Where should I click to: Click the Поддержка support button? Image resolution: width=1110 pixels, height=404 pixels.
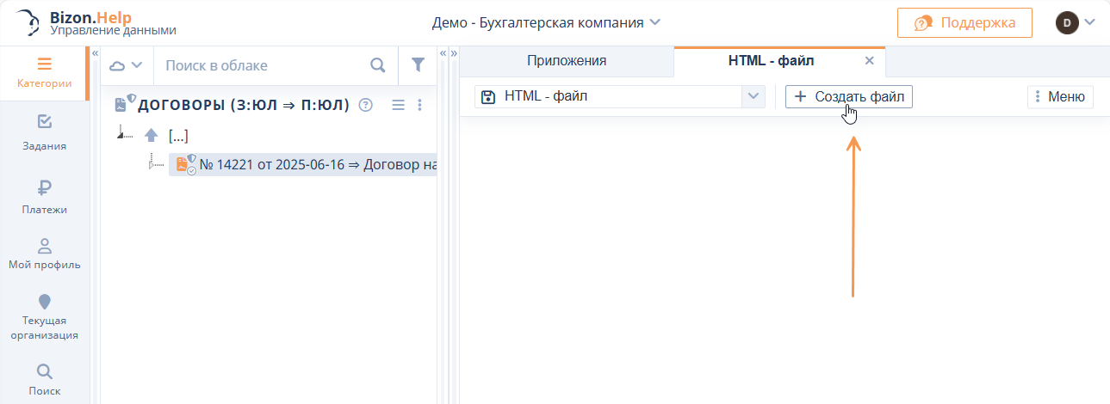964,22
